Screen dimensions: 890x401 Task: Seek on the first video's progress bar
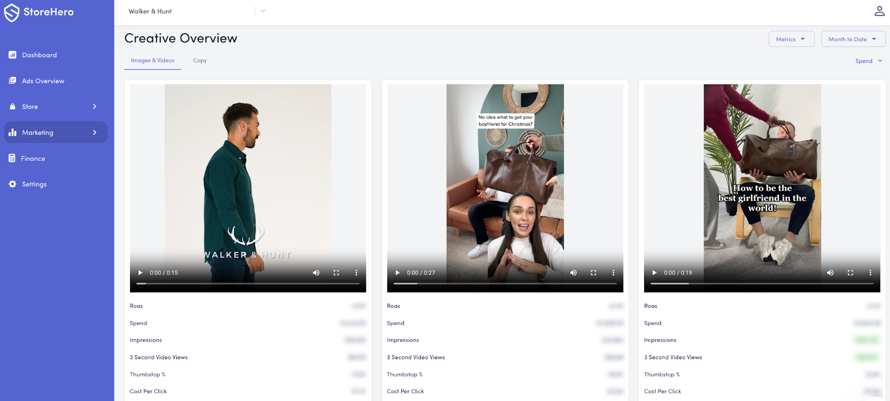[248, 284]
